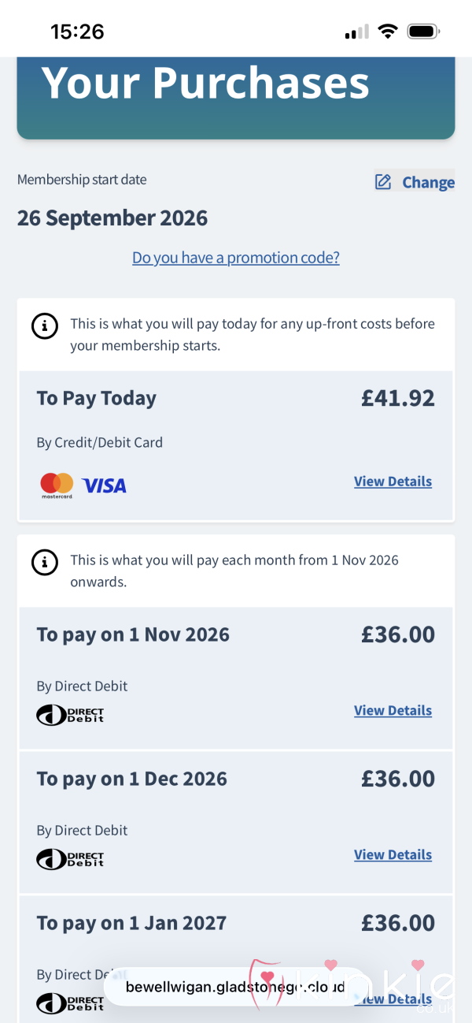The image size is (472, 1023).
Task: View Details for 1 Dec 2026 payment
Action: (393, 854)
